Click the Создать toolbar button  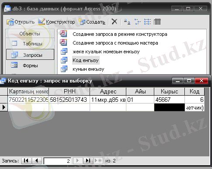92,22
